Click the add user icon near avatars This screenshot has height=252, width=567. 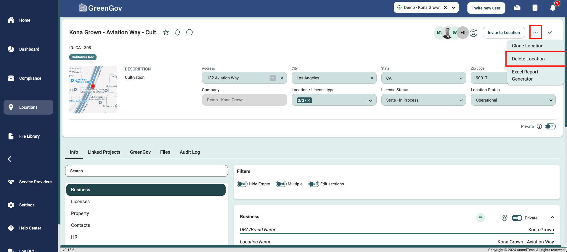click(474, 33)
